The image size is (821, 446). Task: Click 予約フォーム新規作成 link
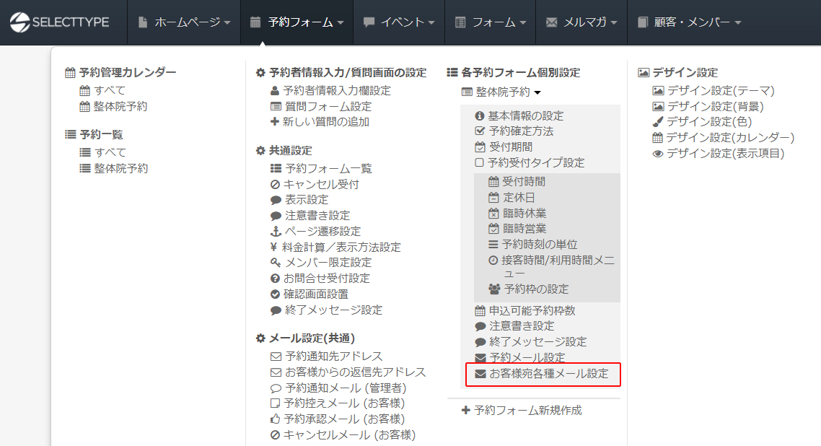527,410
